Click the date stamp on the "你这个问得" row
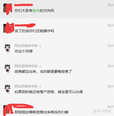The height and width of the screenshot is (116, 114). tap(111, 46)
